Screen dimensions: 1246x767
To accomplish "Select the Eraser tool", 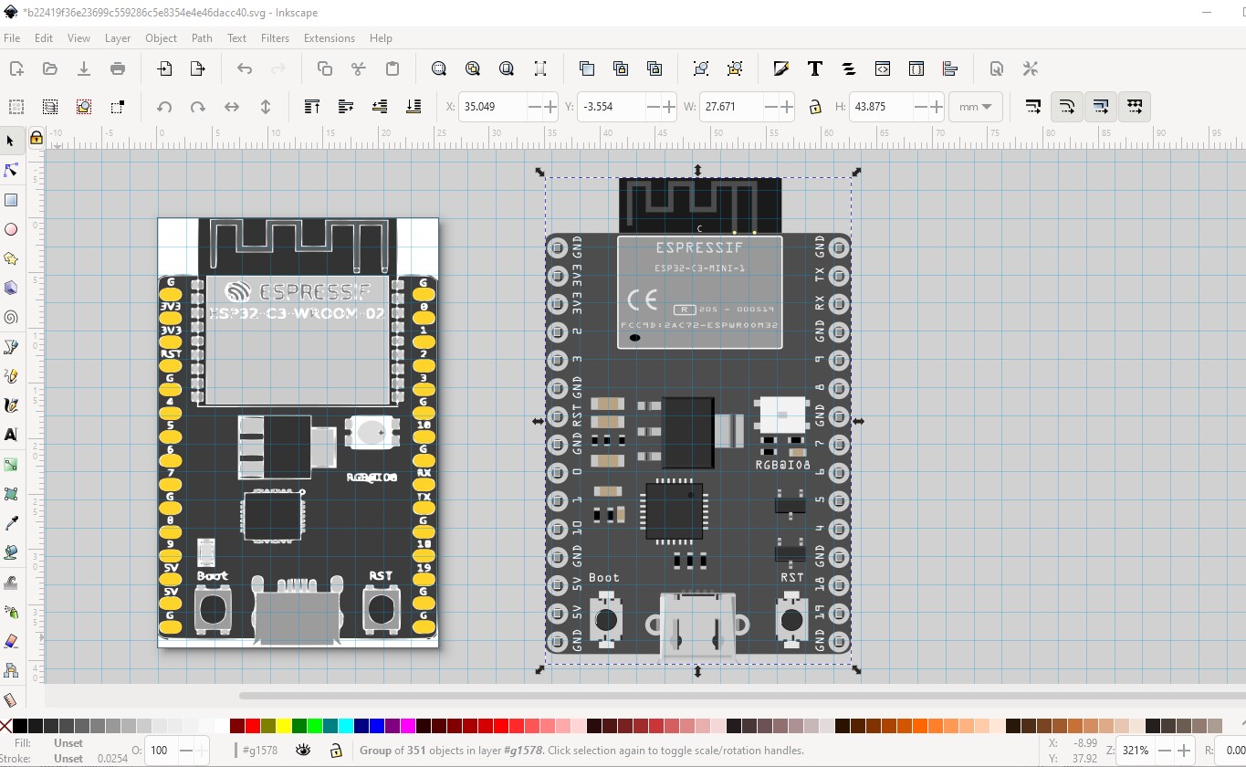I will 11,641.
